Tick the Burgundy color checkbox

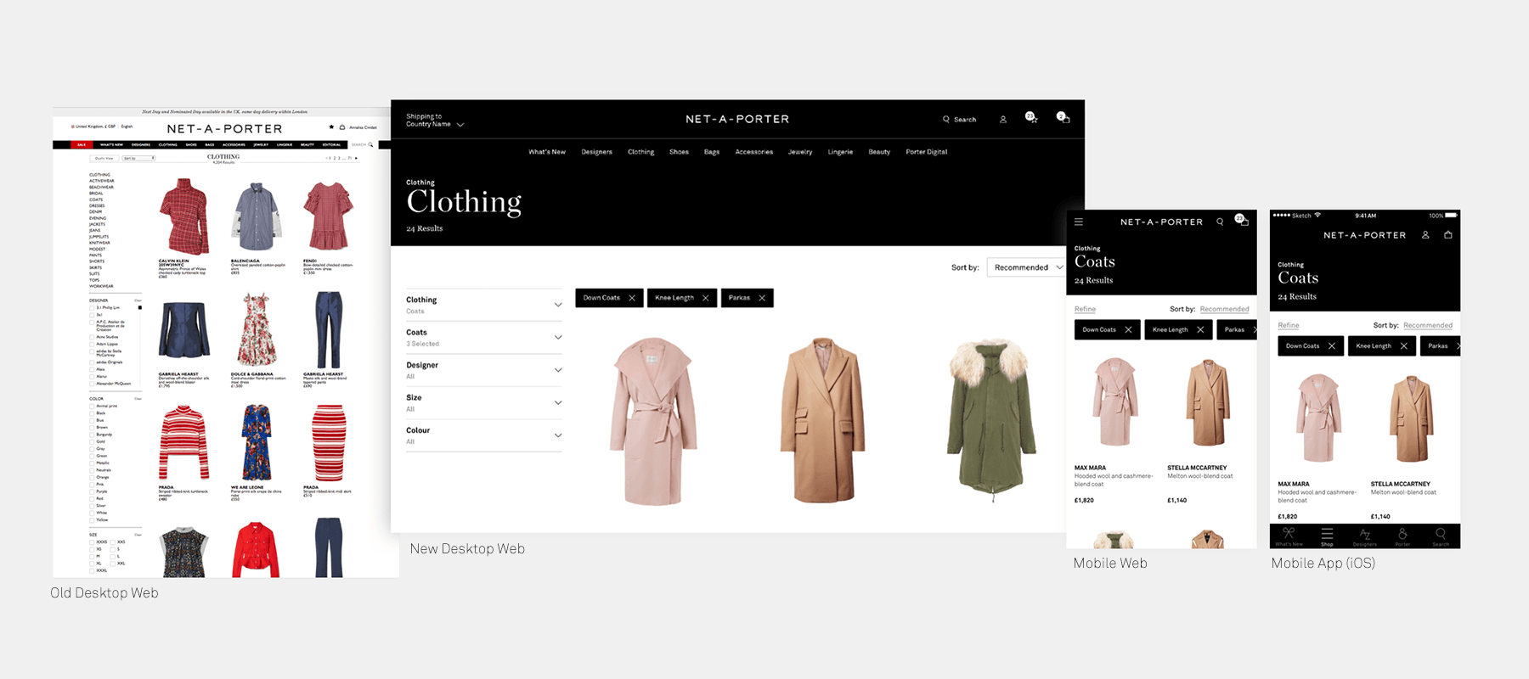click(92, 435)
